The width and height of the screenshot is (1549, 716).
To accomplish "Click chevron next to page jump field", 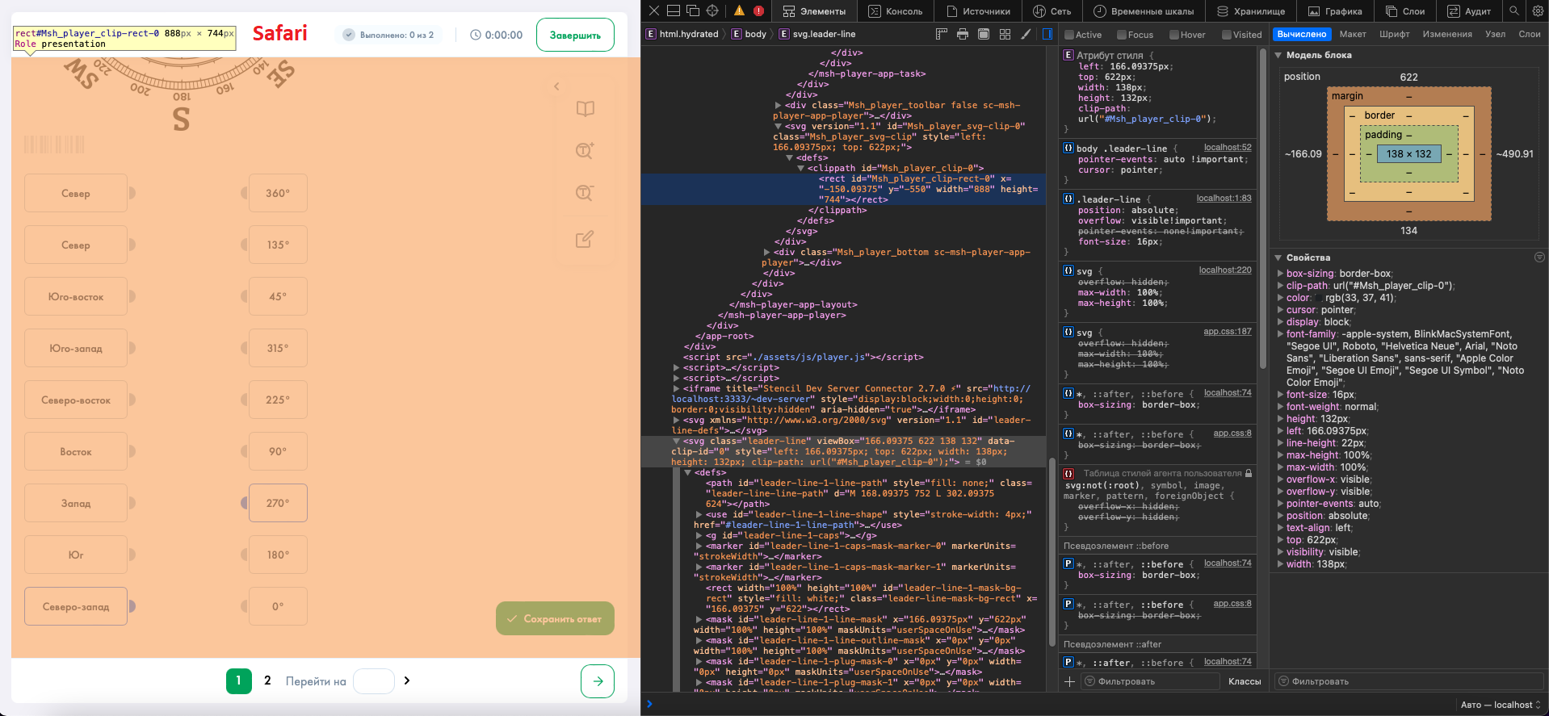I will tap(407, 680).
